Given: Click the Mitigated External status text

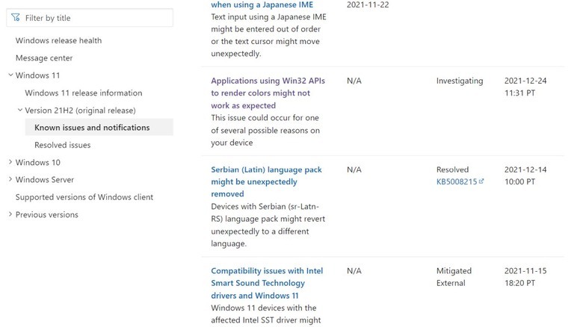Looking at the screenshot, I should tap(454, 277).
